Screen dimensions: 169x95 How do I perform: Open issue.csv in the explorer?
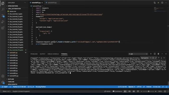(x=13, y=11)
